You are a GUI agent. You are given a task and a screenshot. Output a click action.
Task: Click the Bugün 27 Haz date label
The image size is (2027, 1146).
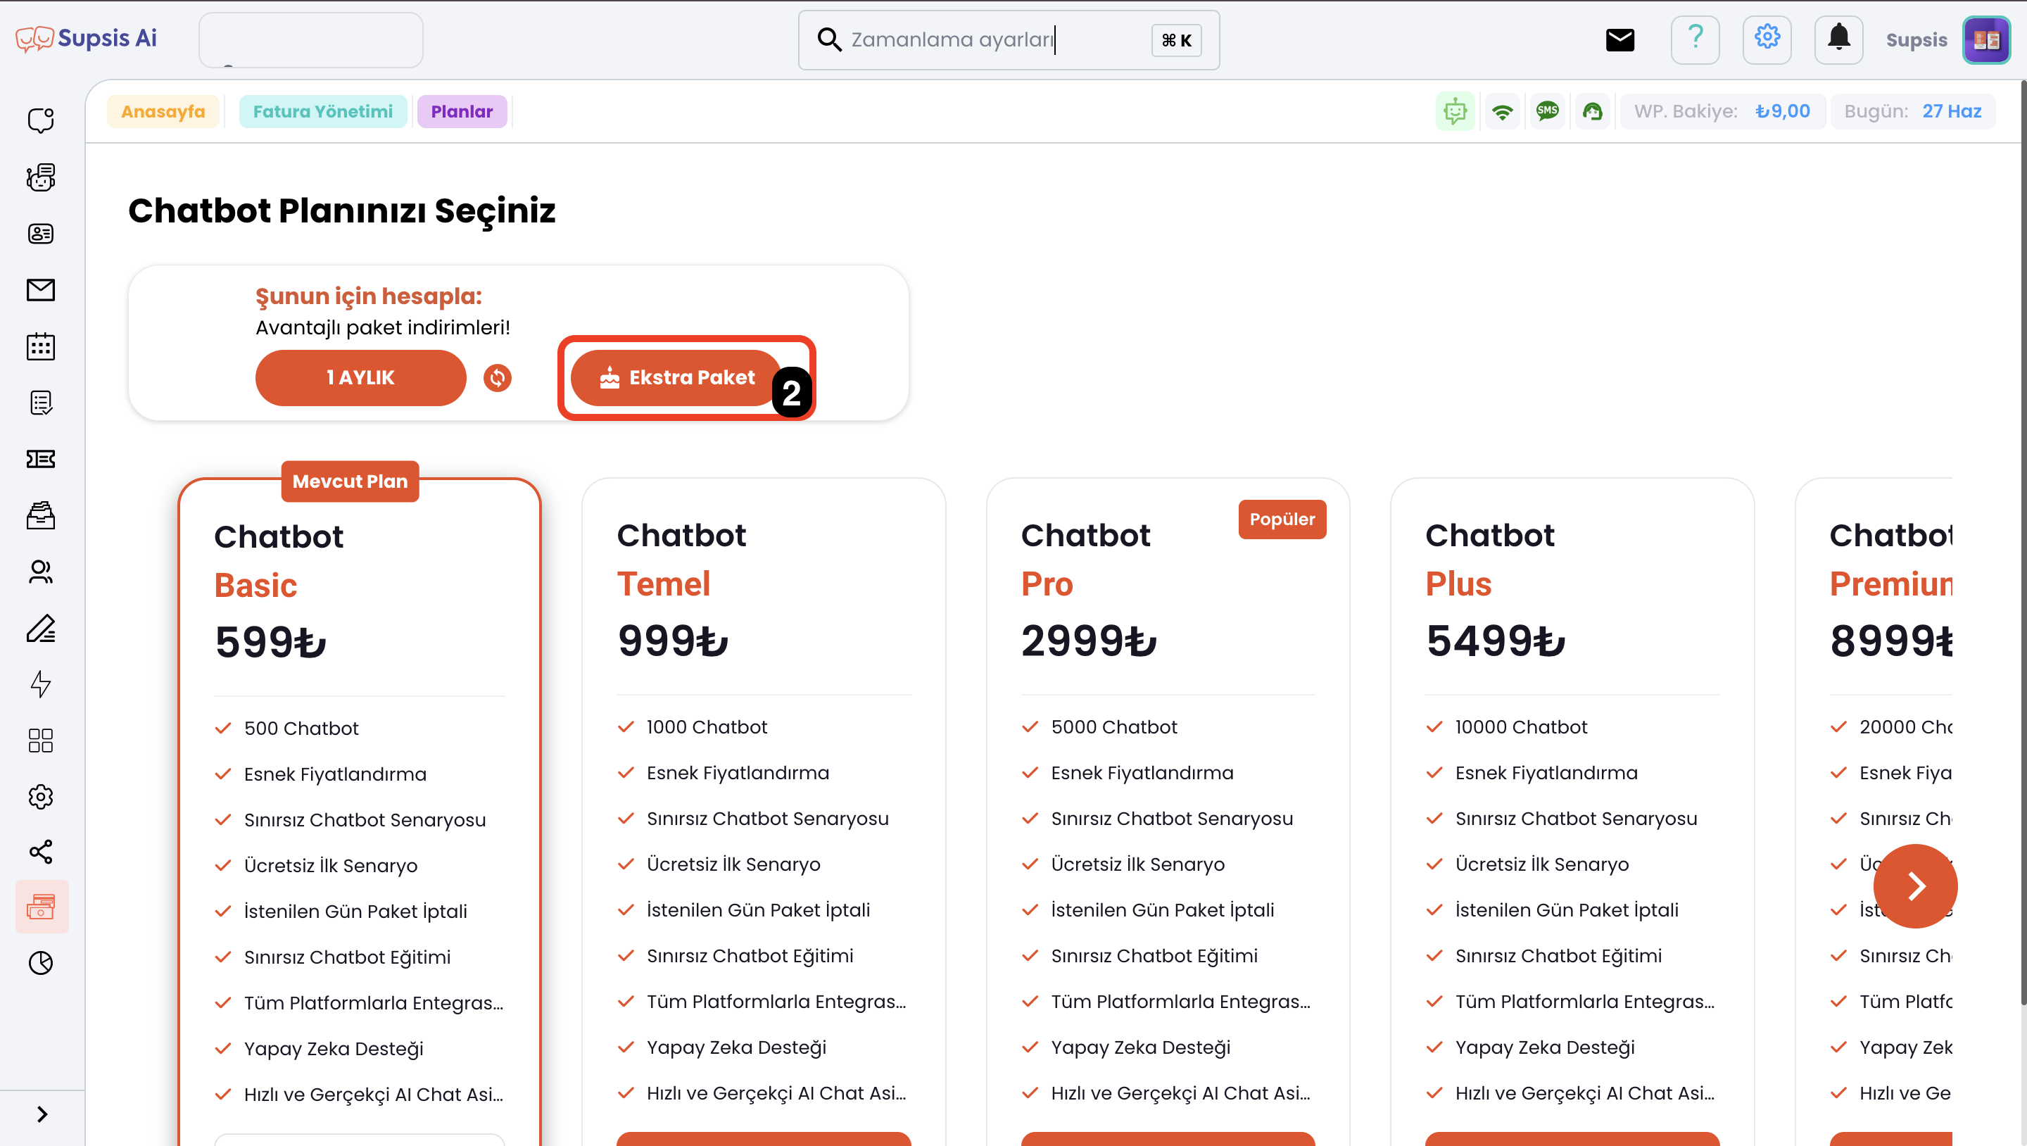click(x=1912, y=112)
